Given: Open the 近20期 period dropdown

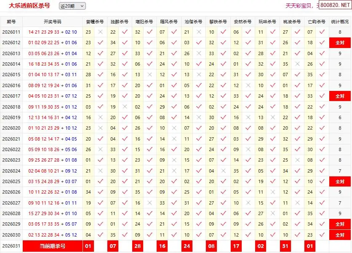Looking at the screenshot, I should click(x=72, y=6).
